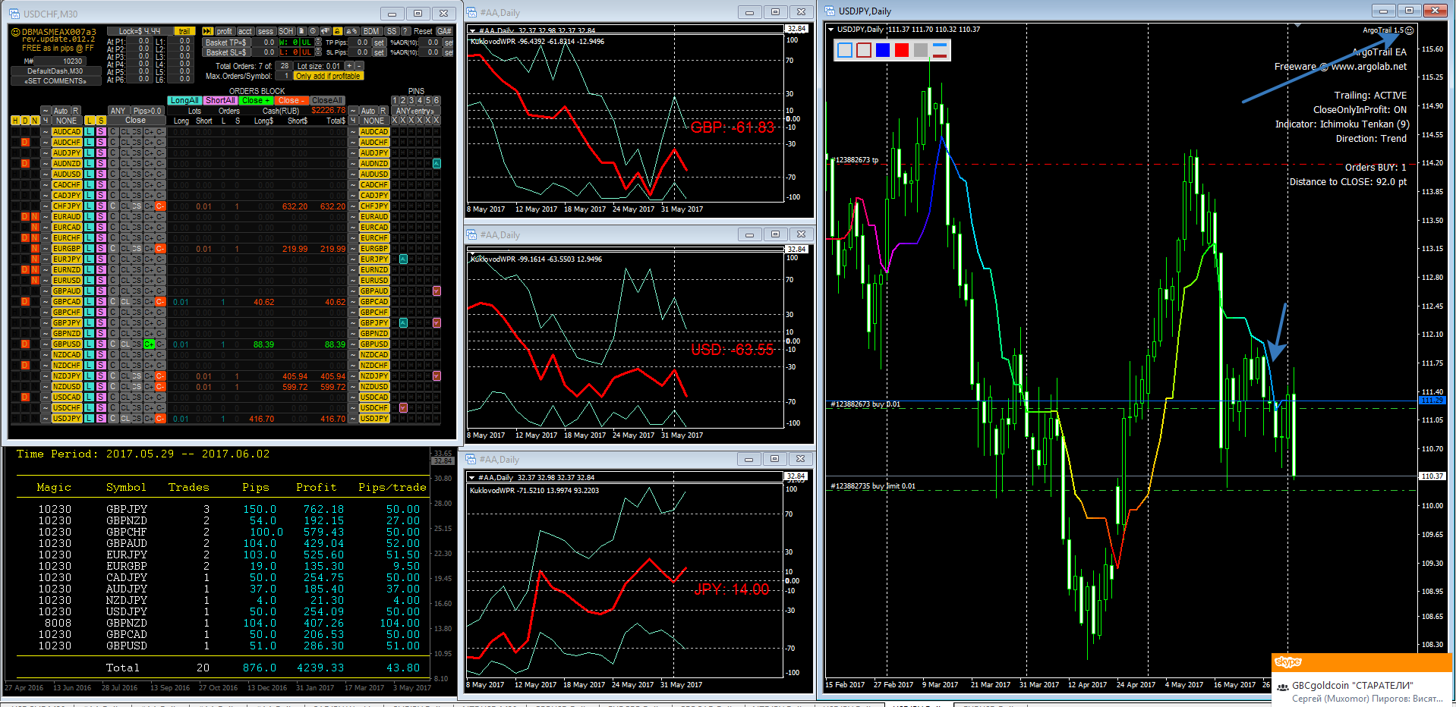Screen dimensions: 1456x707
Task: Click the ArgoTrail smiley icon on USDJPY chart
Action: (1409, 30)
